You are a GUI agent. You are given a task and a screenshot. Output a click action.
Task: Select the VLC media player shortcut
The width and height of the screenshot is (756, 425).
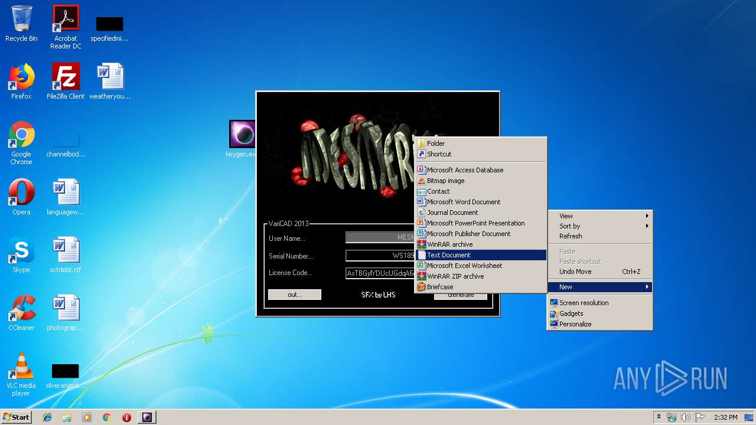(x=21, y=374)
